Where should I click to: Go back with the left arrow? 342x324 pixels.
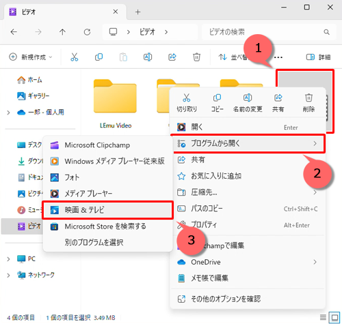coord(14,32)
